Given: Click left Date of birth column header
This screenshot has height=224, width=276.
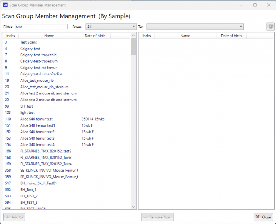Looking at the screenshot, I should [95, 36].
